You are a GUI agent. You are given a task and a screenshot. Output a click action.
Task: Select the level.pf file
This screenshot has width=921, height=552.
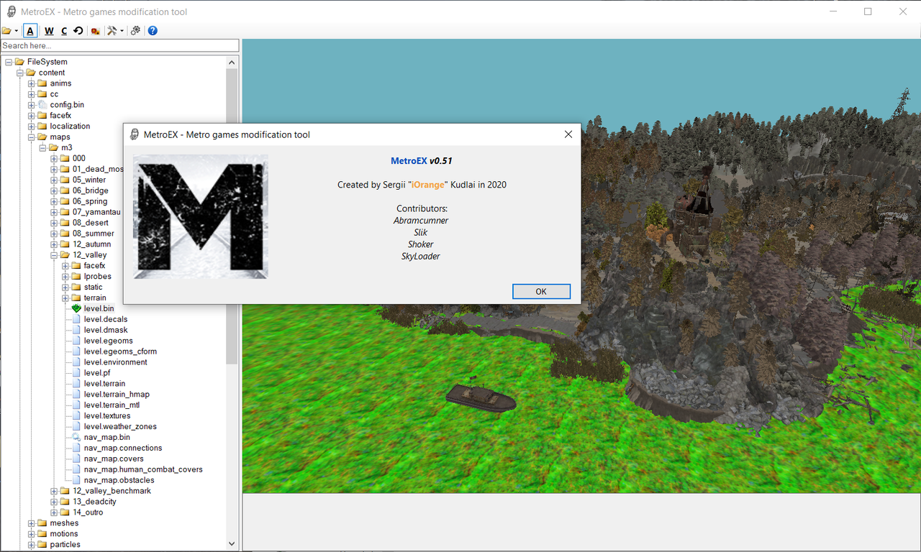pyautogui.click(x=96, y=373)
